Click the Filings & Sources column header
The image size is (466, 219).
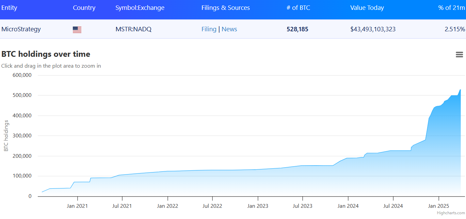tap(225, 8)
